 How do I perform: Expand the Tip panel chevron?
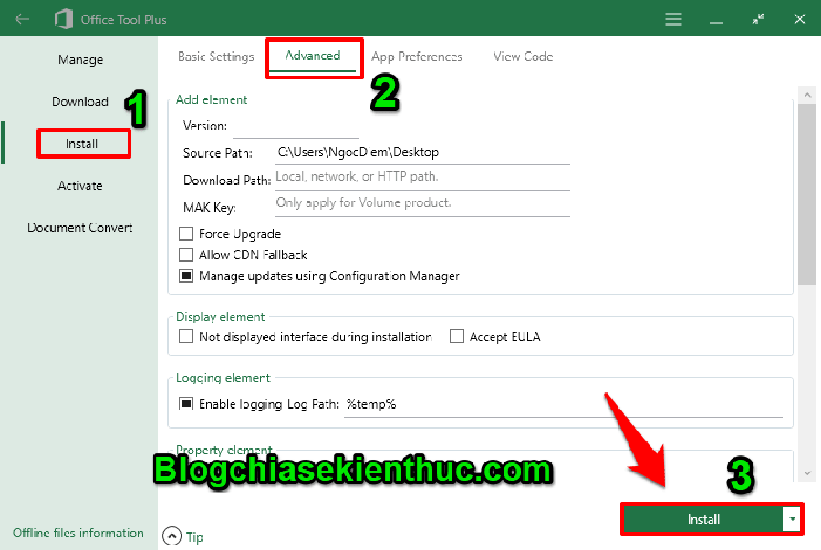(171, 536)
